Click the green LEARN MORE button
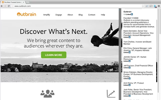The width and height of the screenshot is (161, 100). 54,55
